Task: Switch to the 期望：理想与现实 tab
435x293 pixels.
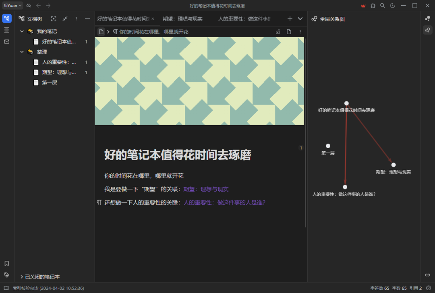Action: (x=182, y=19)
